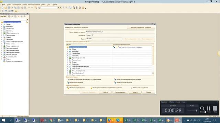Click the support tree vertical scrollbar down arrow
Image resolution: width=220 pixels, height=123 pixels.
click(153, 74)
